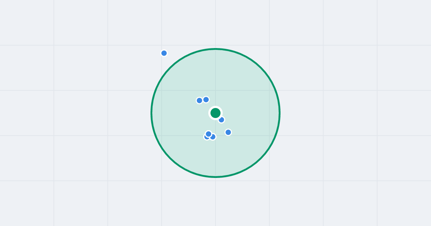Pick the rightmost blue dot in the three-dot cluster
This screenshot has width=431, height=226.
(x=213, y=137)
